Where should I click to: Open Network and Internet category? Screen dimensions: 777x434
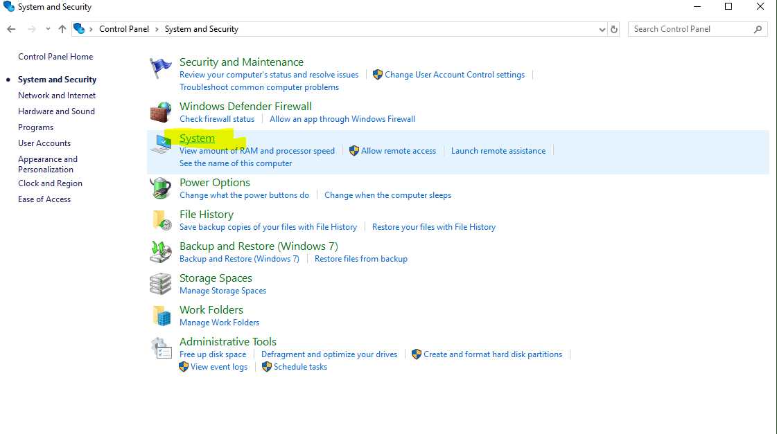(x=57, y=96)
